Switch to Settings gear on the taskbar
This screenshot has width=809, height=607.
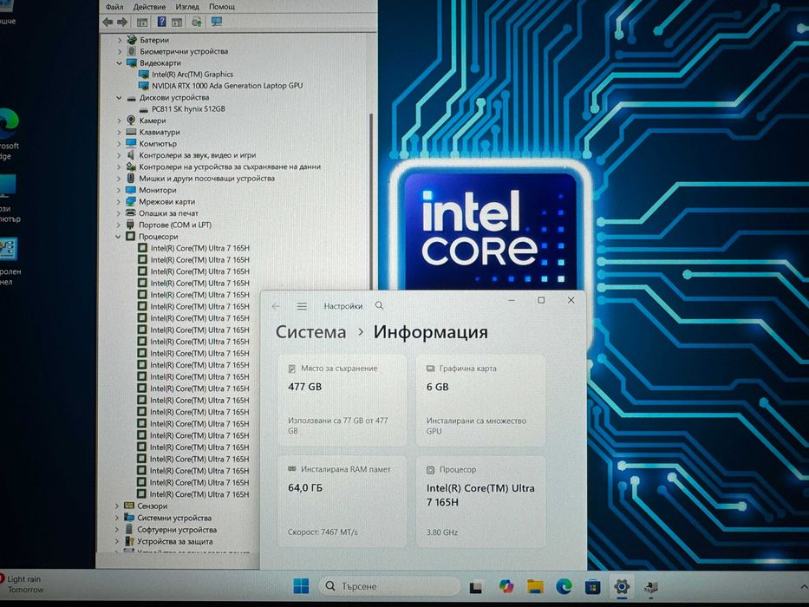tap(622, 586)
